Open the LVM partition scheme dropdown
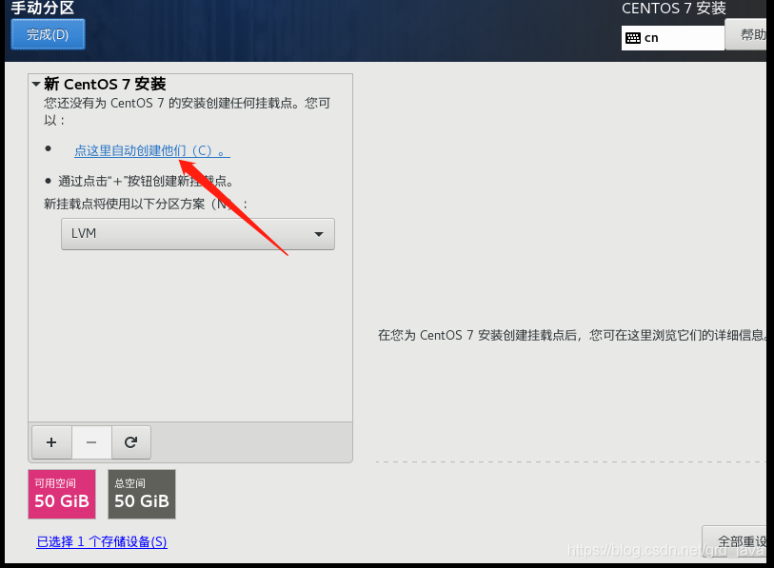The height and width of the screenshot is (568, 774). click(198, 234)
